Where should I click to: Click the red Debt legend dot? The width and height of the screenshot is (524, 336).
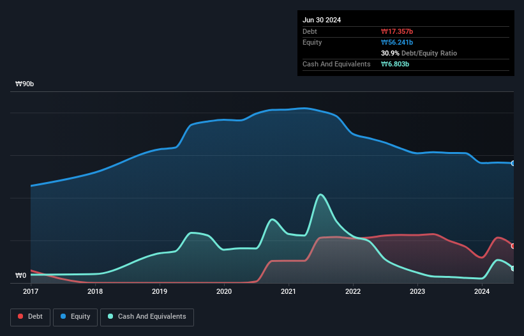click(x=20, y=316)
